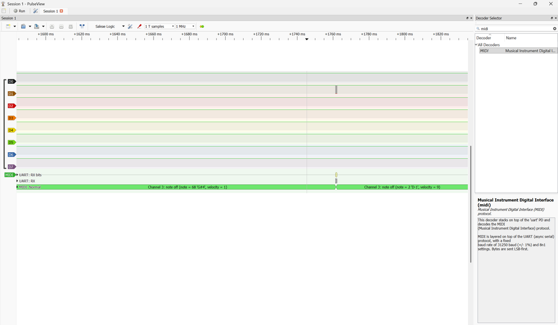The height and width of the screenshot is (325, 558).
Task: Expand the UART: RX row
Action: (x=17, y=181)
